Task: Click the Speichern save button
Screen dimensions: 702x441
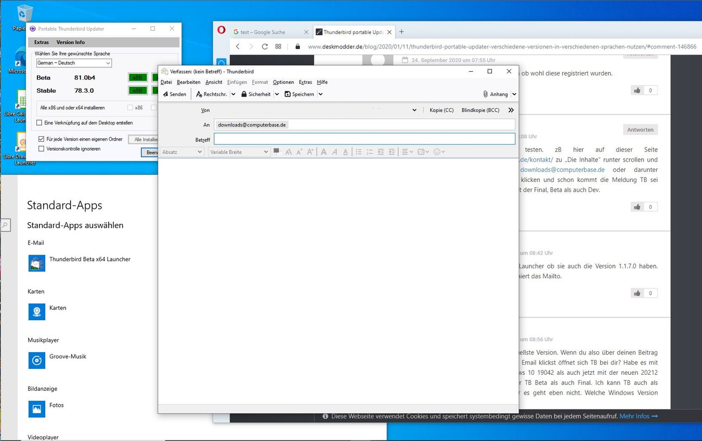Action: point(299,94)
